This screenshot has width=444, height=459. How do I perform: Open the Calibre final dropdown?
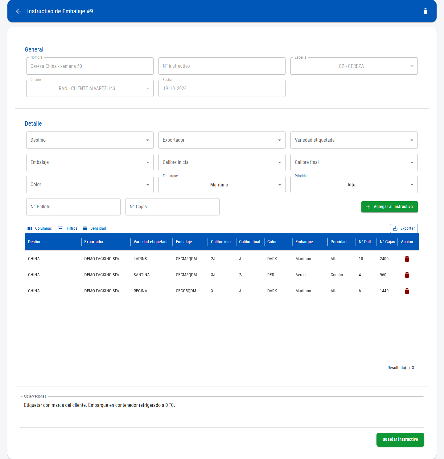click(354, 162)
